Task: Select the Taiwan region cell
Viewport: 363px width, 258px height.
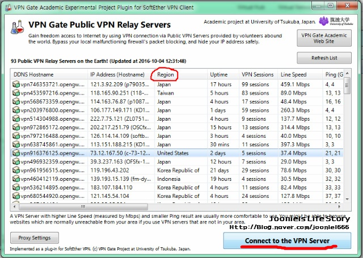Action: (x=166, y=93)
